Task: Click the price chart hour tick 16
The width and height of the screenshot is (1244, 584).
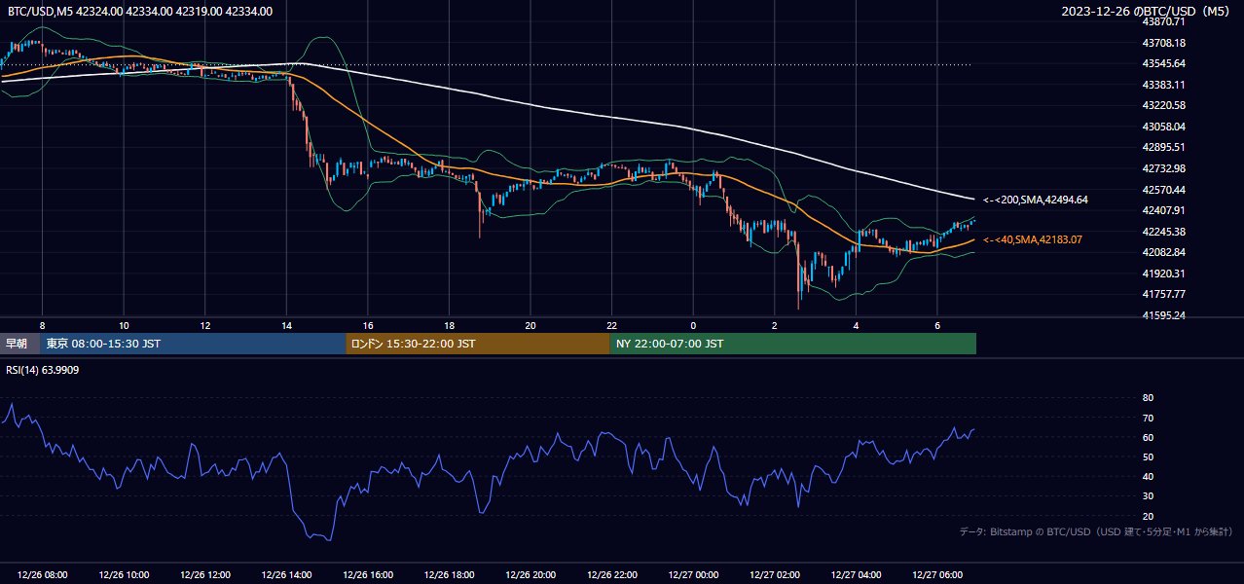Action: click(368, 325)
